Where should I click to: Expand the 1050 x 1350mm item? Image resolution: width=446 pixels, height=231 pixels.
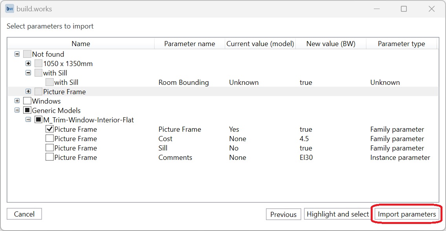click(x=27, y=63)
